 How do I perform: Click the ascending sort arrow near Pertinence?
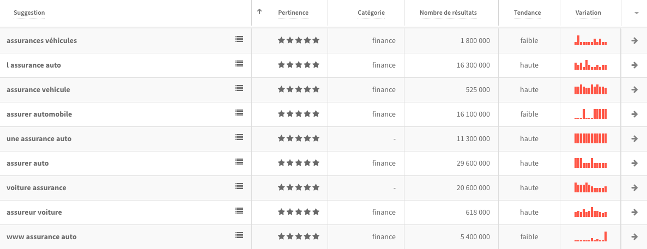coord(259,11)
